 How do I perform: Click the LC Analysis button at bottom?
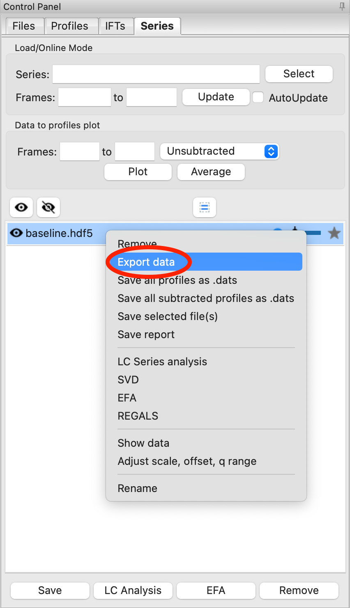click(x=133, y=590)
